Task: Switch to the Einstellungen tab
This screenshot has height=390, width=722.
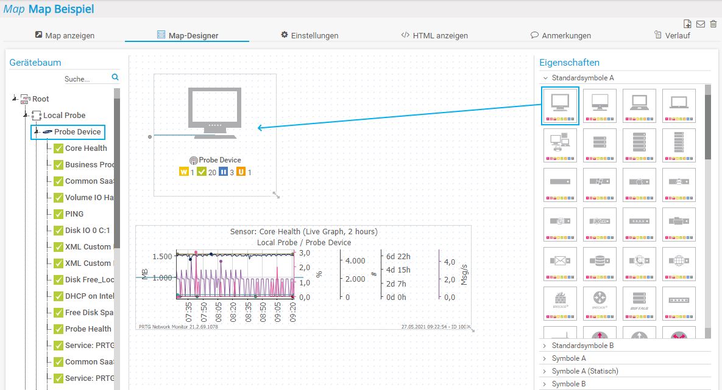Action: point(309,35)
